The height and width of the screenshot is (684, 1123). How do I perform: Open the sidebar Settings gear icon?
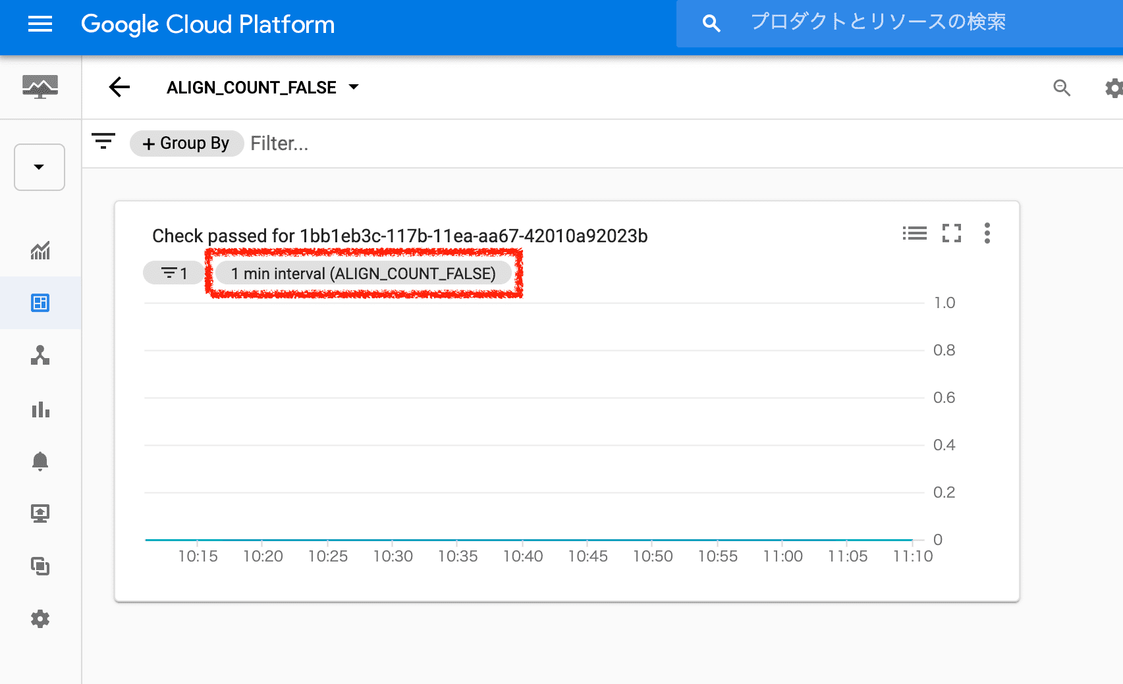point(40,619)
